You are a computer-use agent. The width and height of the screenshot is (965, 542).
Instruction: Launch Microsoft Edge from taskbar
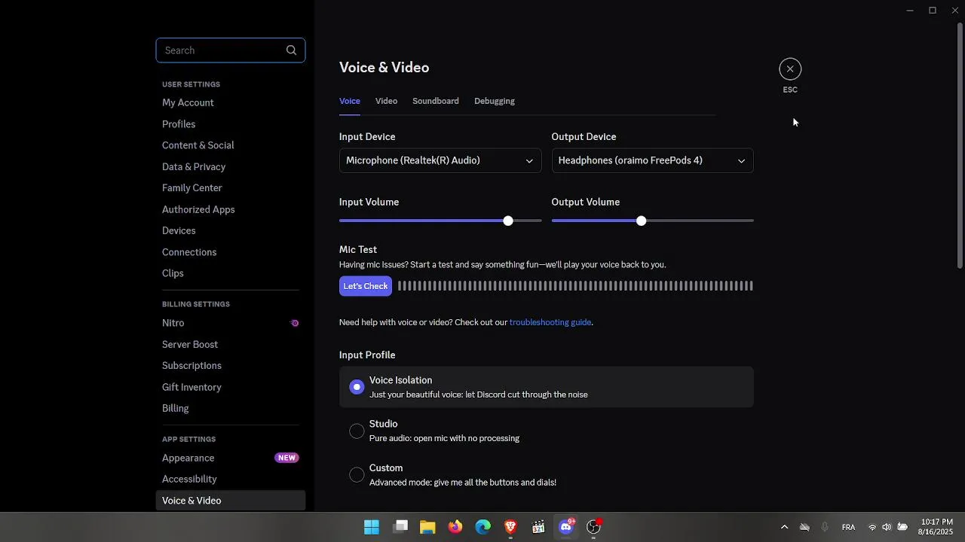tap(483, 527)
